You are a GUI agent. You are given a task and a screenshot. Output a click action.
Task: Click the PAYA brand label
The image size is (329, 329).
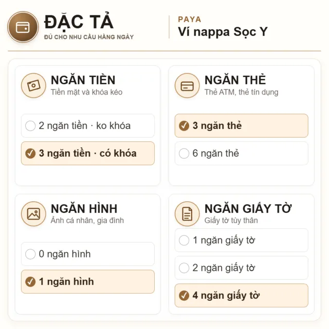(x=190, y=20)
